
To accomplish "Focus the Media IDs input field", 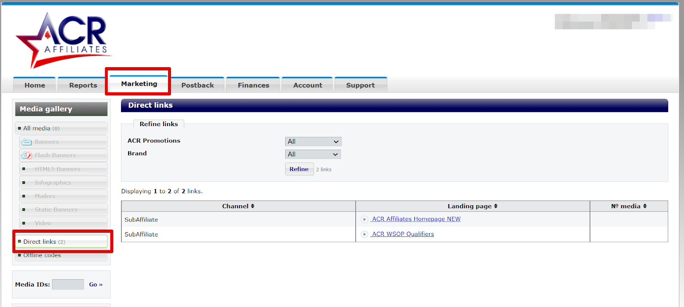I will pos(68,285).
